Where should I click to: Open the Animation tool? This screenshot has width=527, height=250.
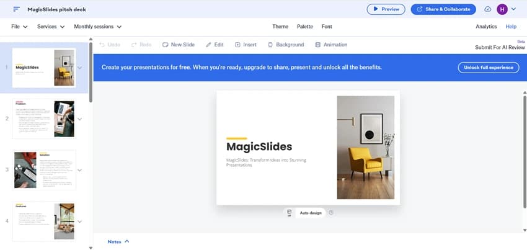pyautogui.click(x=332, y=45)
